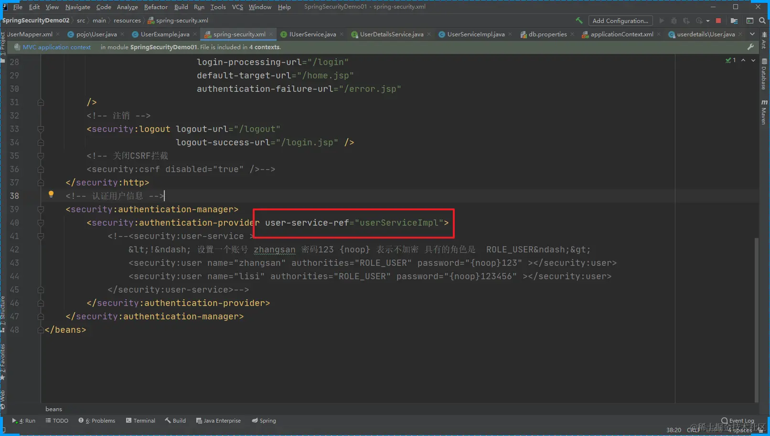Screen dimensions: 770x436
Task: Open Search Everywhere magnifier icon
Action: (x=762, y=21)
